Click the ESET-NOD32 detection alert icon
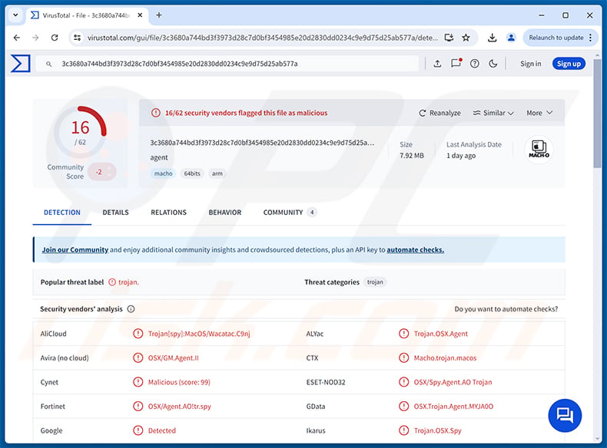The image size is (607, 448). click(x=403, y=382)
